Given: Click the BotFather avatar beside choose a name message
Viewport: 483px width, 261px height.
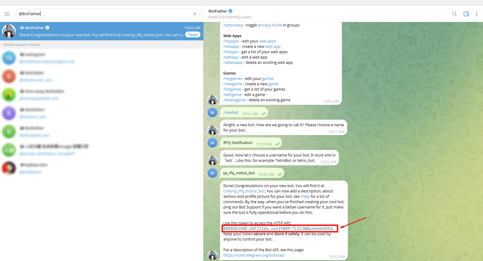Looking at the screenshot, I should coord(212,130).
